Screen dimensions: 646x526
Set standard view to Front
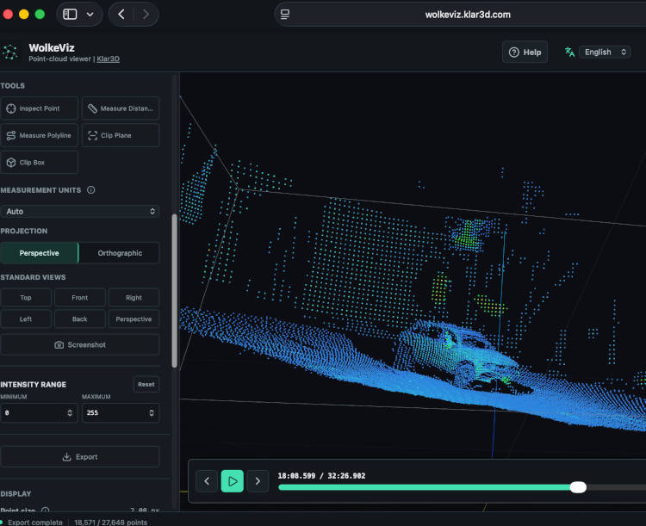click(79, 297)
